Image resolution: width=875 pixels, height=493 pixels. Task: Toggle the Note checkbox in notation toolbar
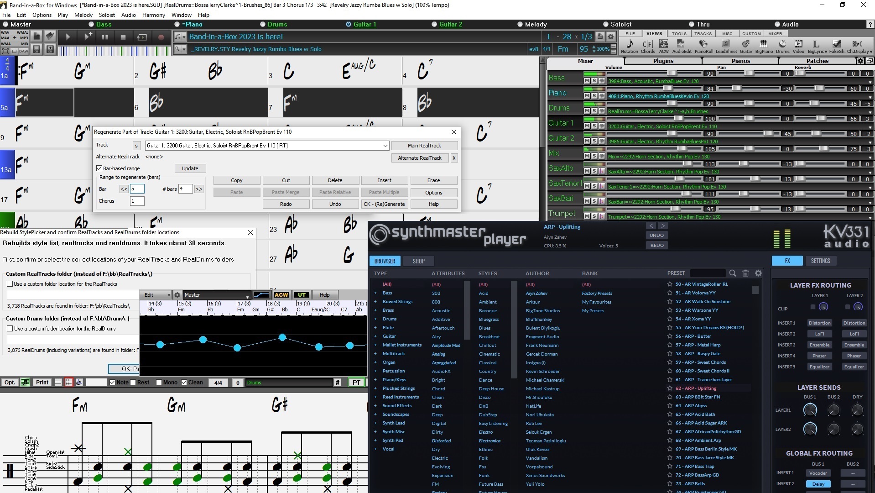pos(113,383)
